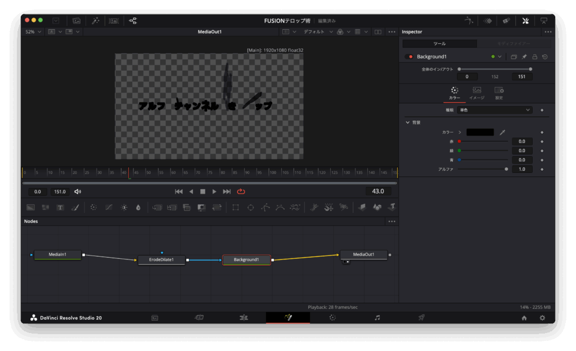Lock the Background1 tool controls
Image resolution: width=576 pixels, height=351 pixels.
tap(534, 57)
